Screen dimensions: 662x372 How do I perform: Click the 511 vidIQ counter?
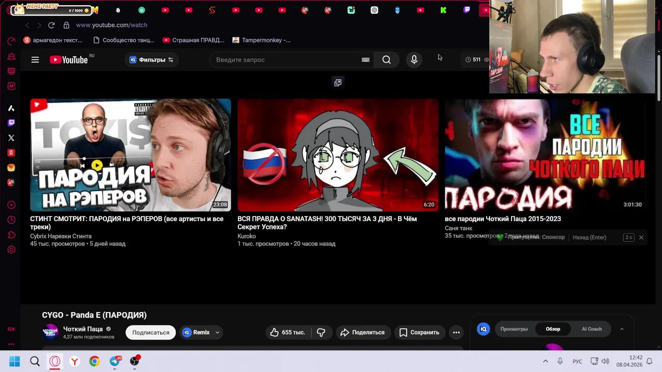click(x=473, y=60)
